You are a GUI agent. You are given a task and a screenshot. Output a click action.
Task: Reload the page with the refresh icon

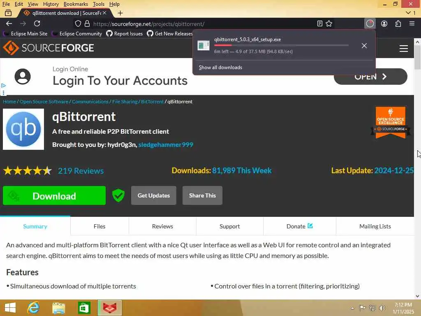pyautogui.click(x=37, y=23)
